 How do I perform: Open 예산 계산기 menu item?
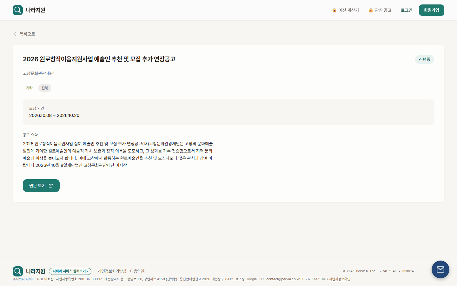pyautogui.click(x=346, y=10)
